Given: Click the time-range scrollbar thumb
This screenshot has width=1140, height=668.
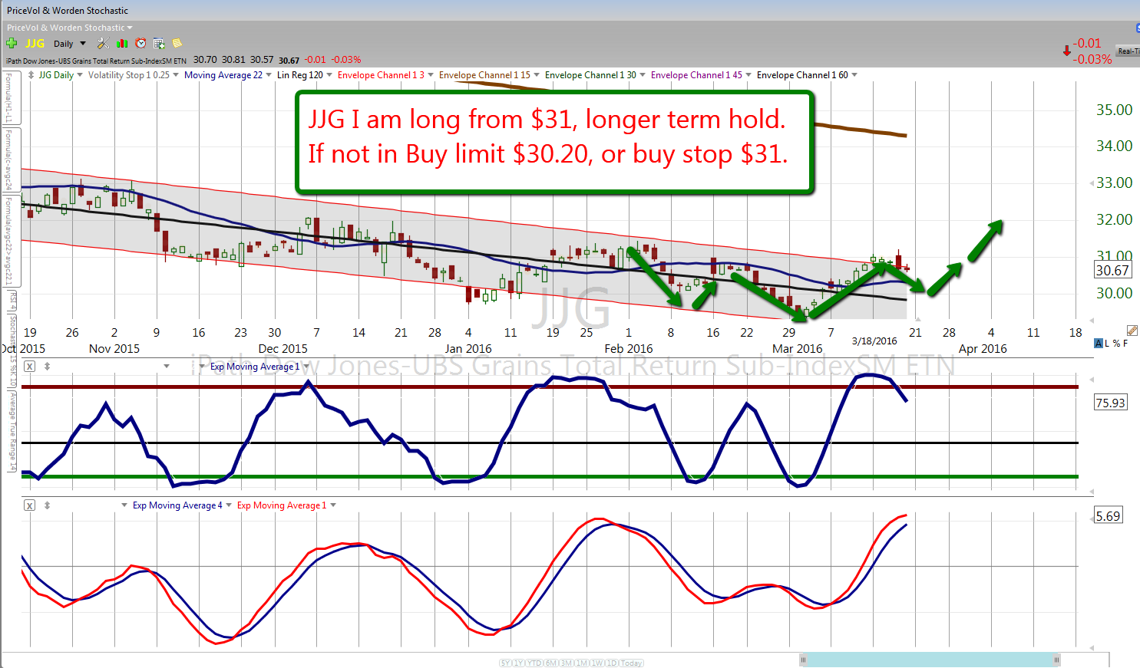Looking at the screenshot, I should 930,660.
